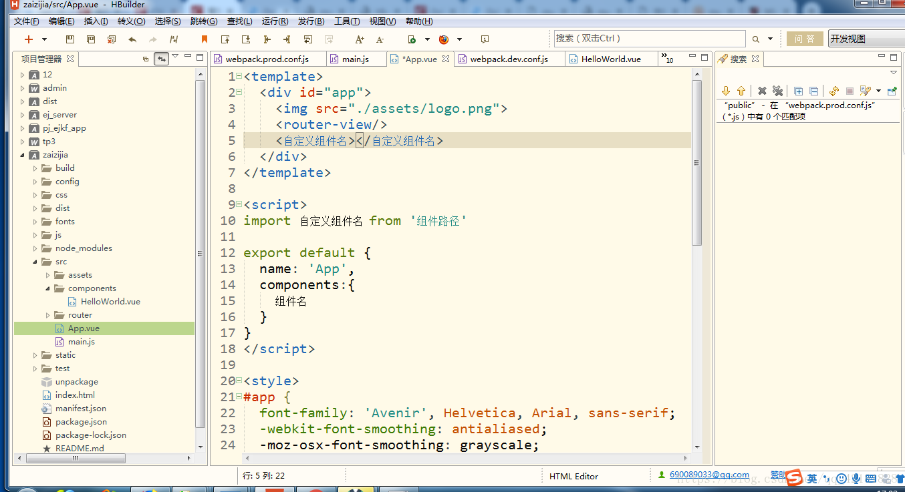Click the Redo arrow icon
The image size is (905, 492).
[153, 39]
